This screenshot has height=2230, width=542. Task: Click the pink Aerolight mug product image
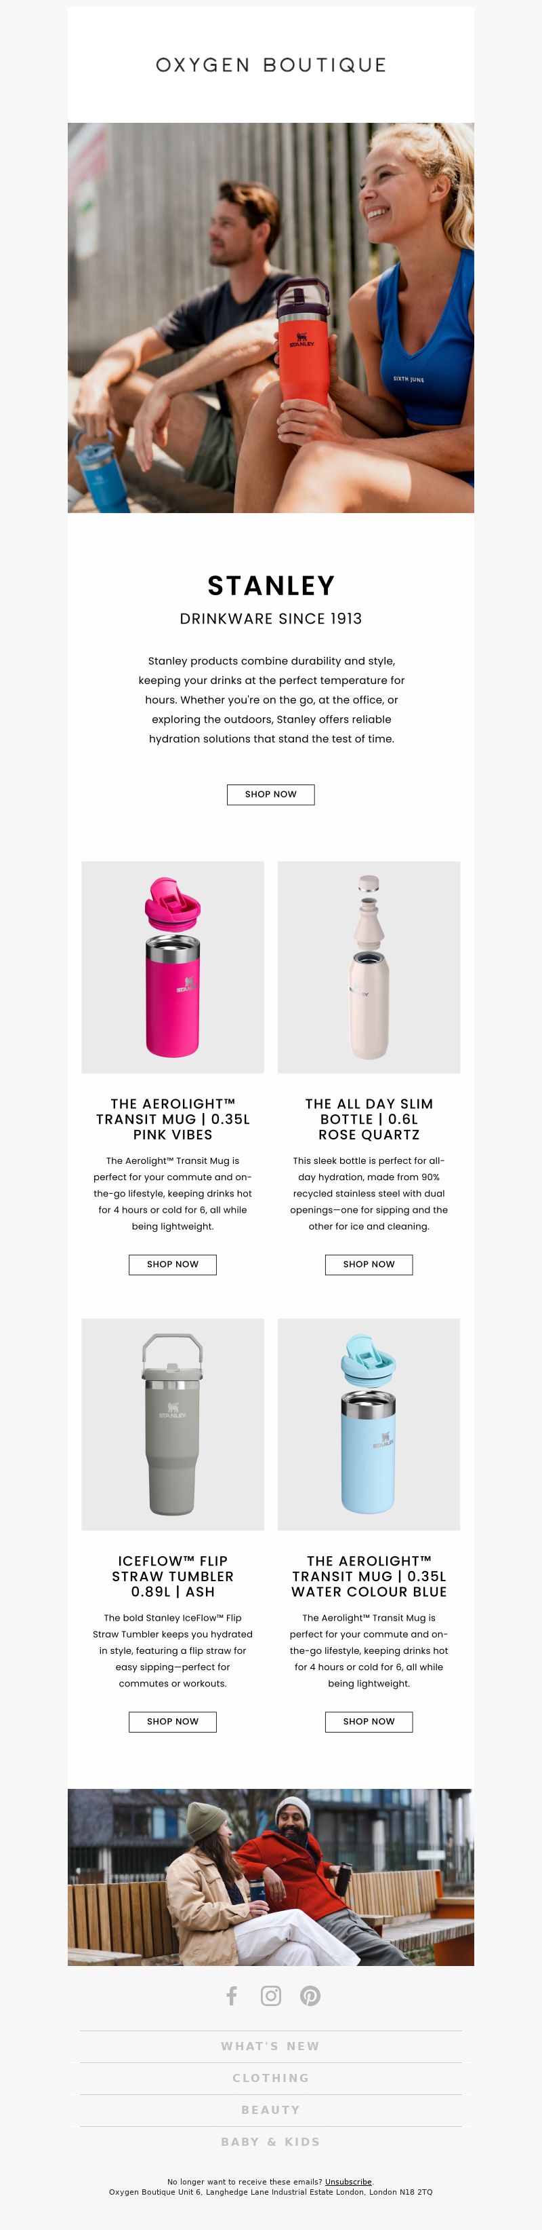(173, 967)
